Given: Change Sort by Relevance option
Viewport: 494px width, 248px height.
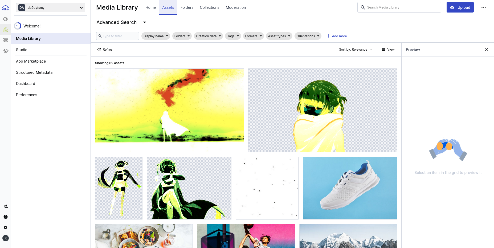Looking at the screenshot, I should tap(356, 50).
